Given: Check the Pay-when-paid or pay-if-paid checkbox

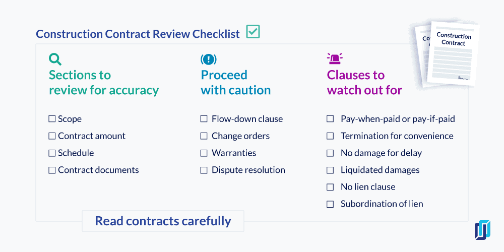Looking at the screenshot, I should pyautogui.click(x=330, y=119).
